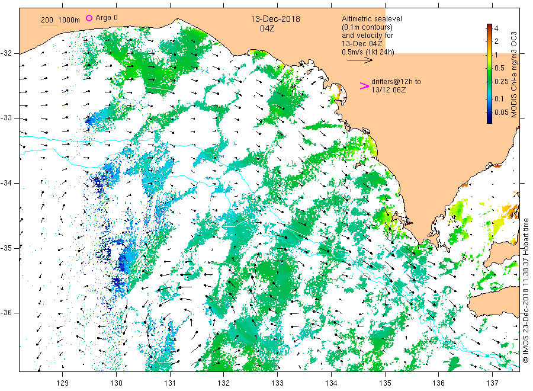Click the 'drifters@12h to' legend text
Screen dimensions: 533x391
coord(396,82)
